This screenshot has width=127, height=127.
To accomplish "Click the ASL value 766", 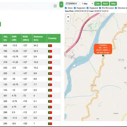I will click(x=5, y=51).
